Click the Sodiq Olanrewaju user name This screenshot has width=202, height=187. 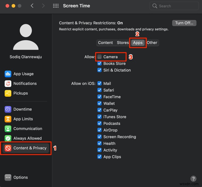coord(26,57)
